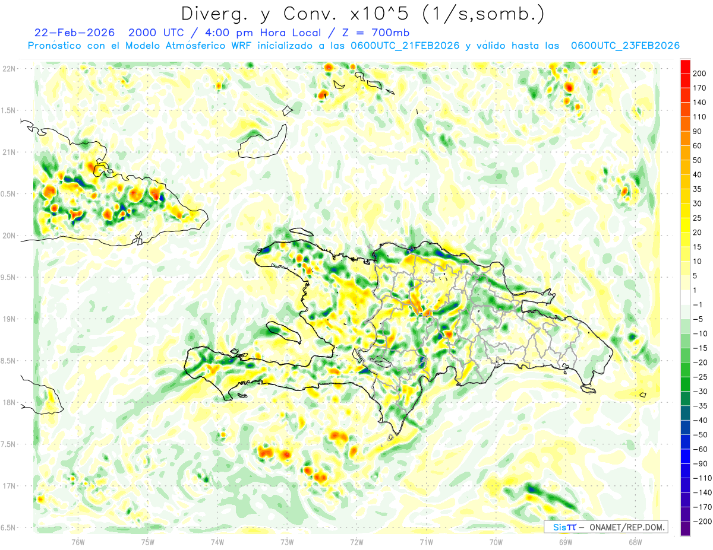
Task: Click the colorbar value "90"
Action: click(x=698, y=131)
